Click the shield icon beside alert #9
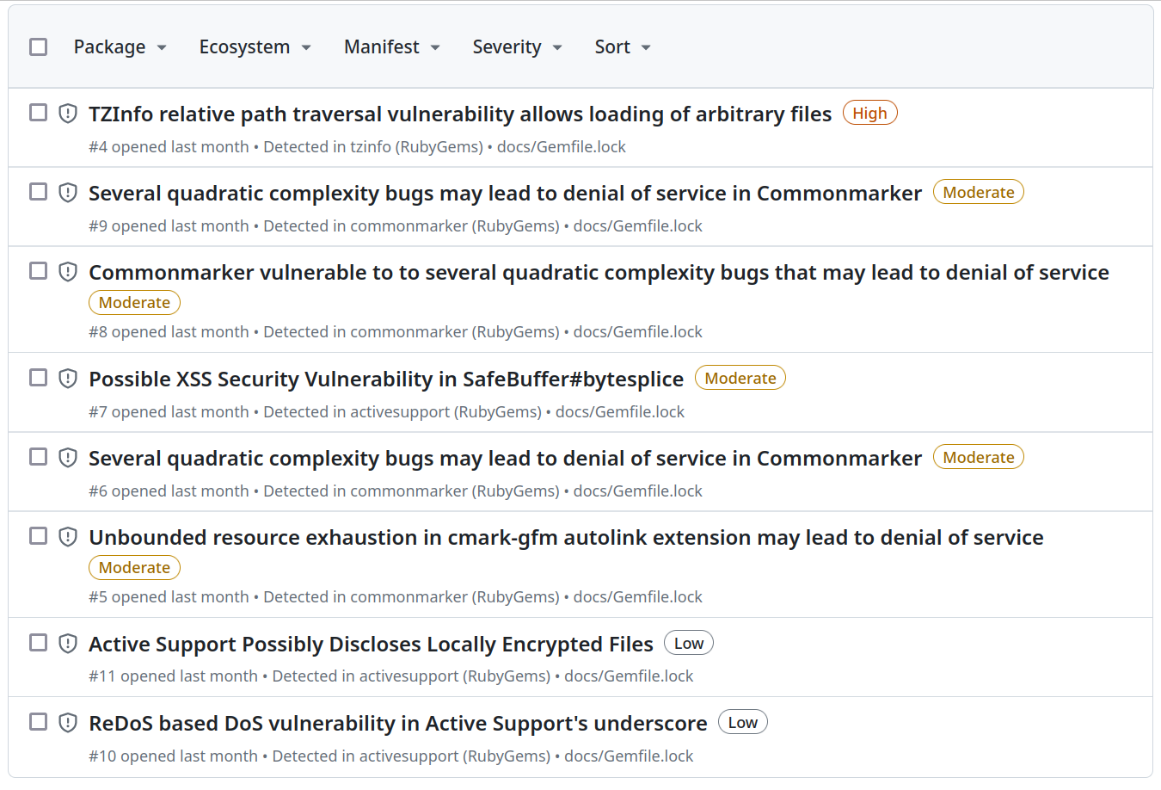 click(x=68, y=193)
